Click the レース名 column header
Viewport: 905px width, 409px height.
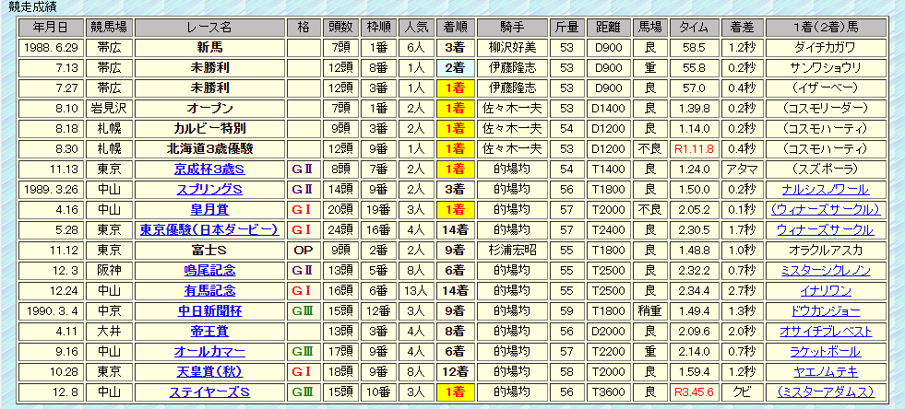point(208,26)
